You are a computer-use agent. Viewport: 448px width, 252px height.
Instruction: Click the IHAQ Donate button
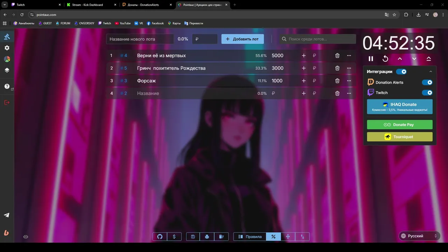click(x=400, y=107)
